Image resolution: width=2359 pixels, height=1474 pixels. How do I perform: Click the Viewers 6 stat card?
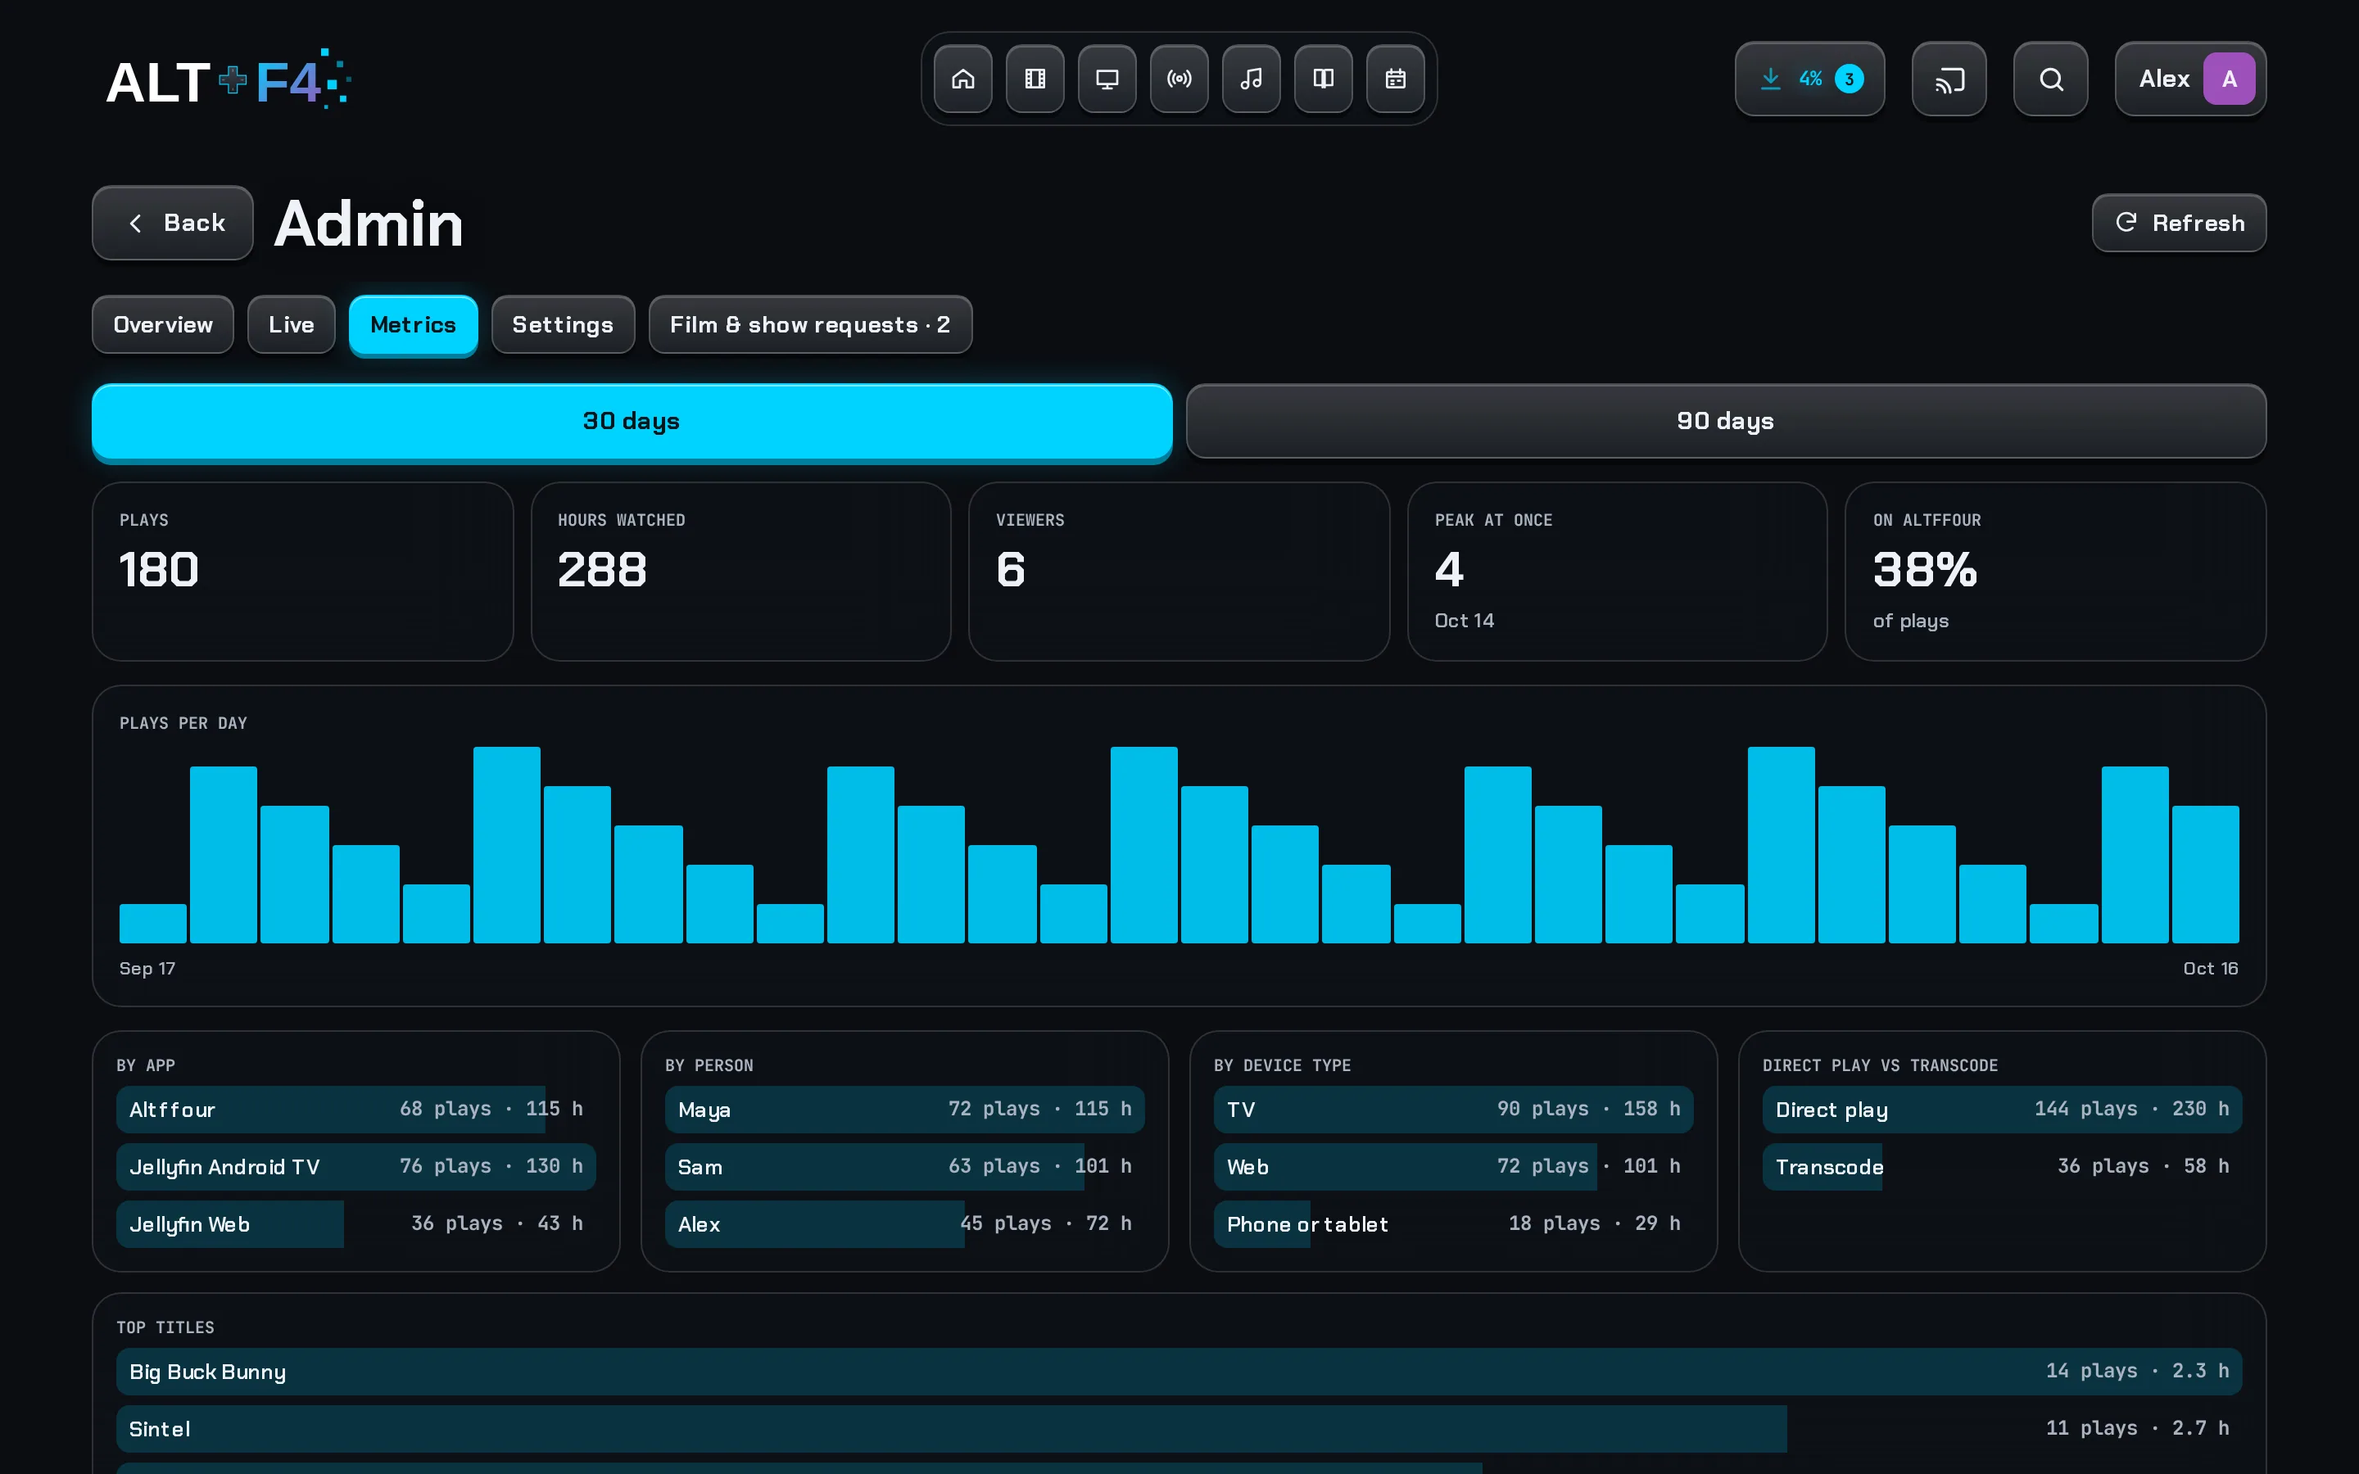[x=1179, y=572]
